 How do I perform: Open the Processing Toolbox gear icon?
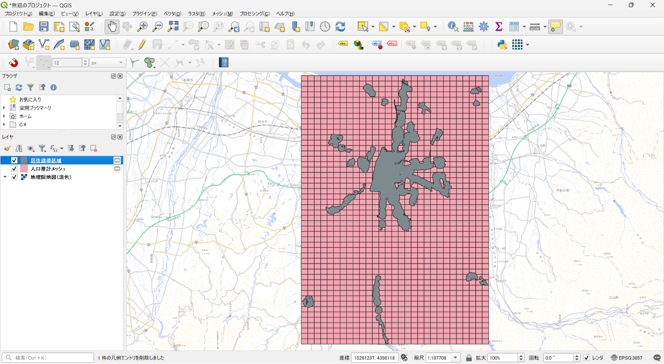pos(484,27)
